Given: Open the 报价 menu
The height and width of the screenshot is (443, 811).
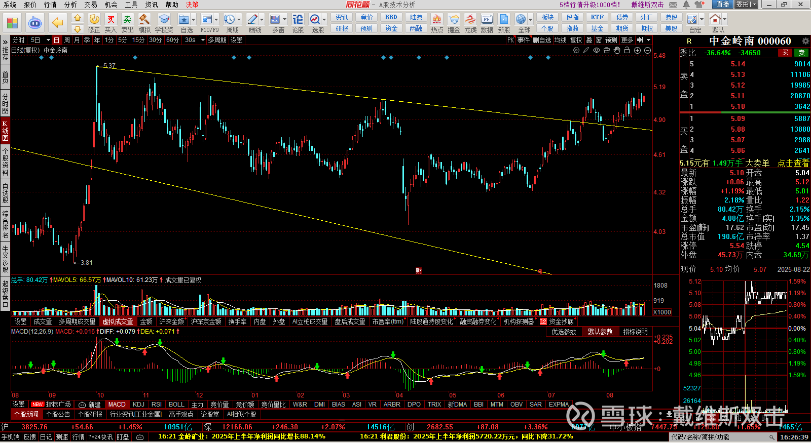Looking at the screenshot, I should [30, 5].
